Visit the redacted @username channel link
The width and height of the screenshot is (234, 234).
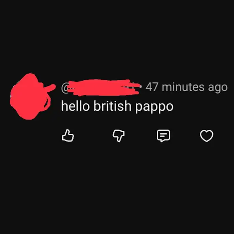[101, 87]
